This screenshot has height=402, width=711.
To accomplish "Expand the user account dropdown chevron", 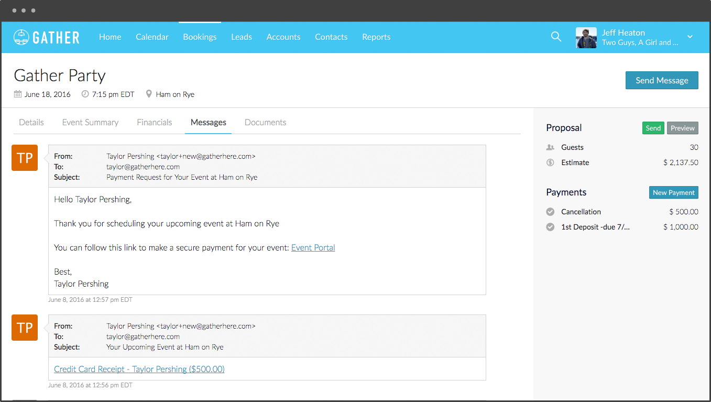I will coord(690,37).
